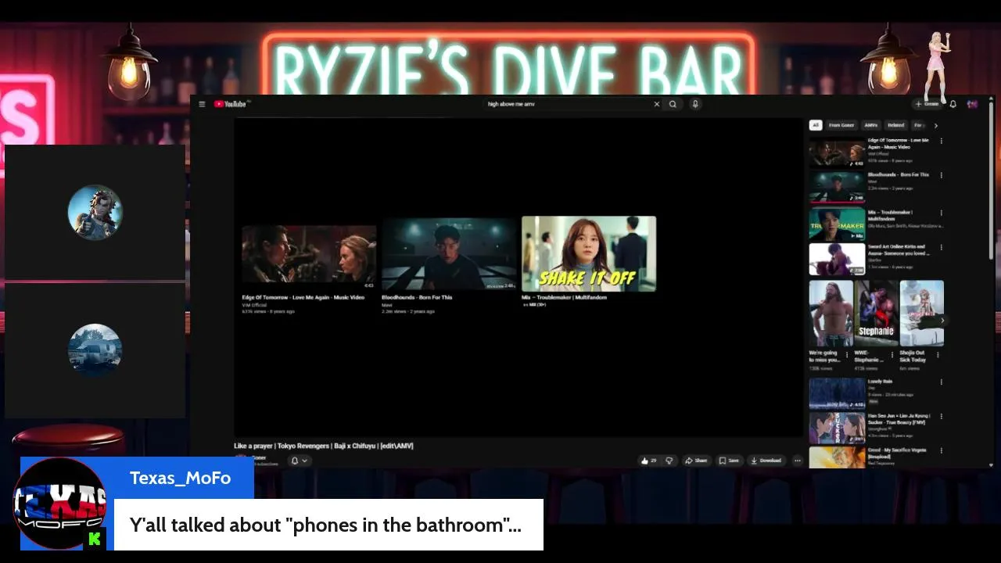Show more filter chips with right arrow
1001x563 pixels.
[x=935, y=125]
